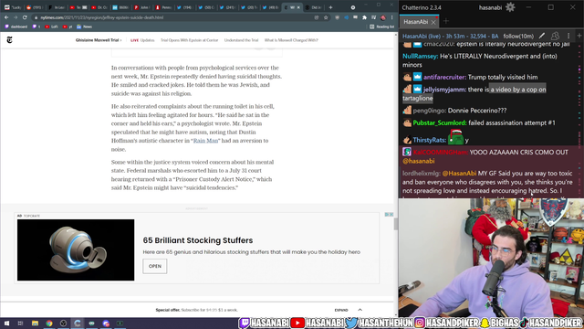Expand the special offer banner
584x329 pixels.
click(349, 310)
